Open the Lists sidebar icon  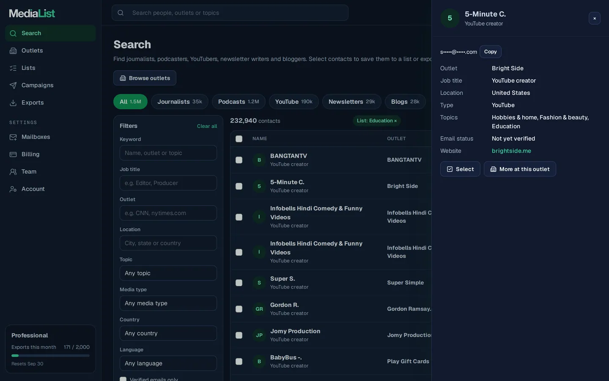(x=13, y=68)
